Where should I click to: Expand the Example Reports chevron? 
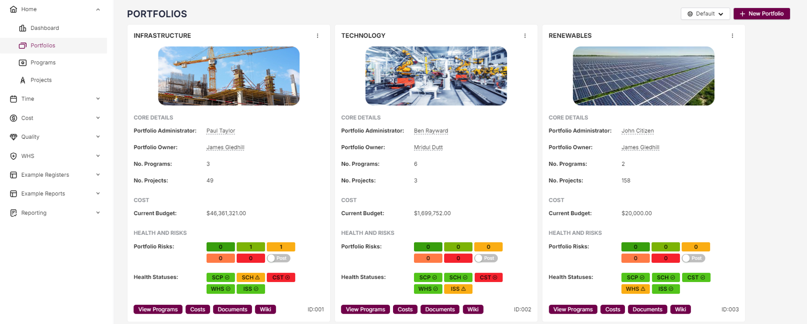tap(98, 194)
